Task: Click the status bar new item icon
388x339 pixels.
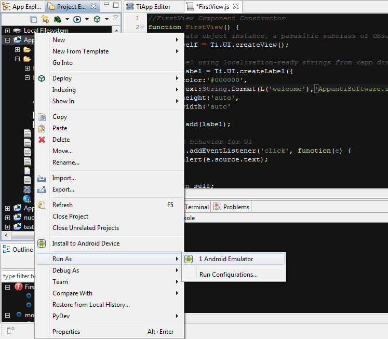Action: pos(10,330)
